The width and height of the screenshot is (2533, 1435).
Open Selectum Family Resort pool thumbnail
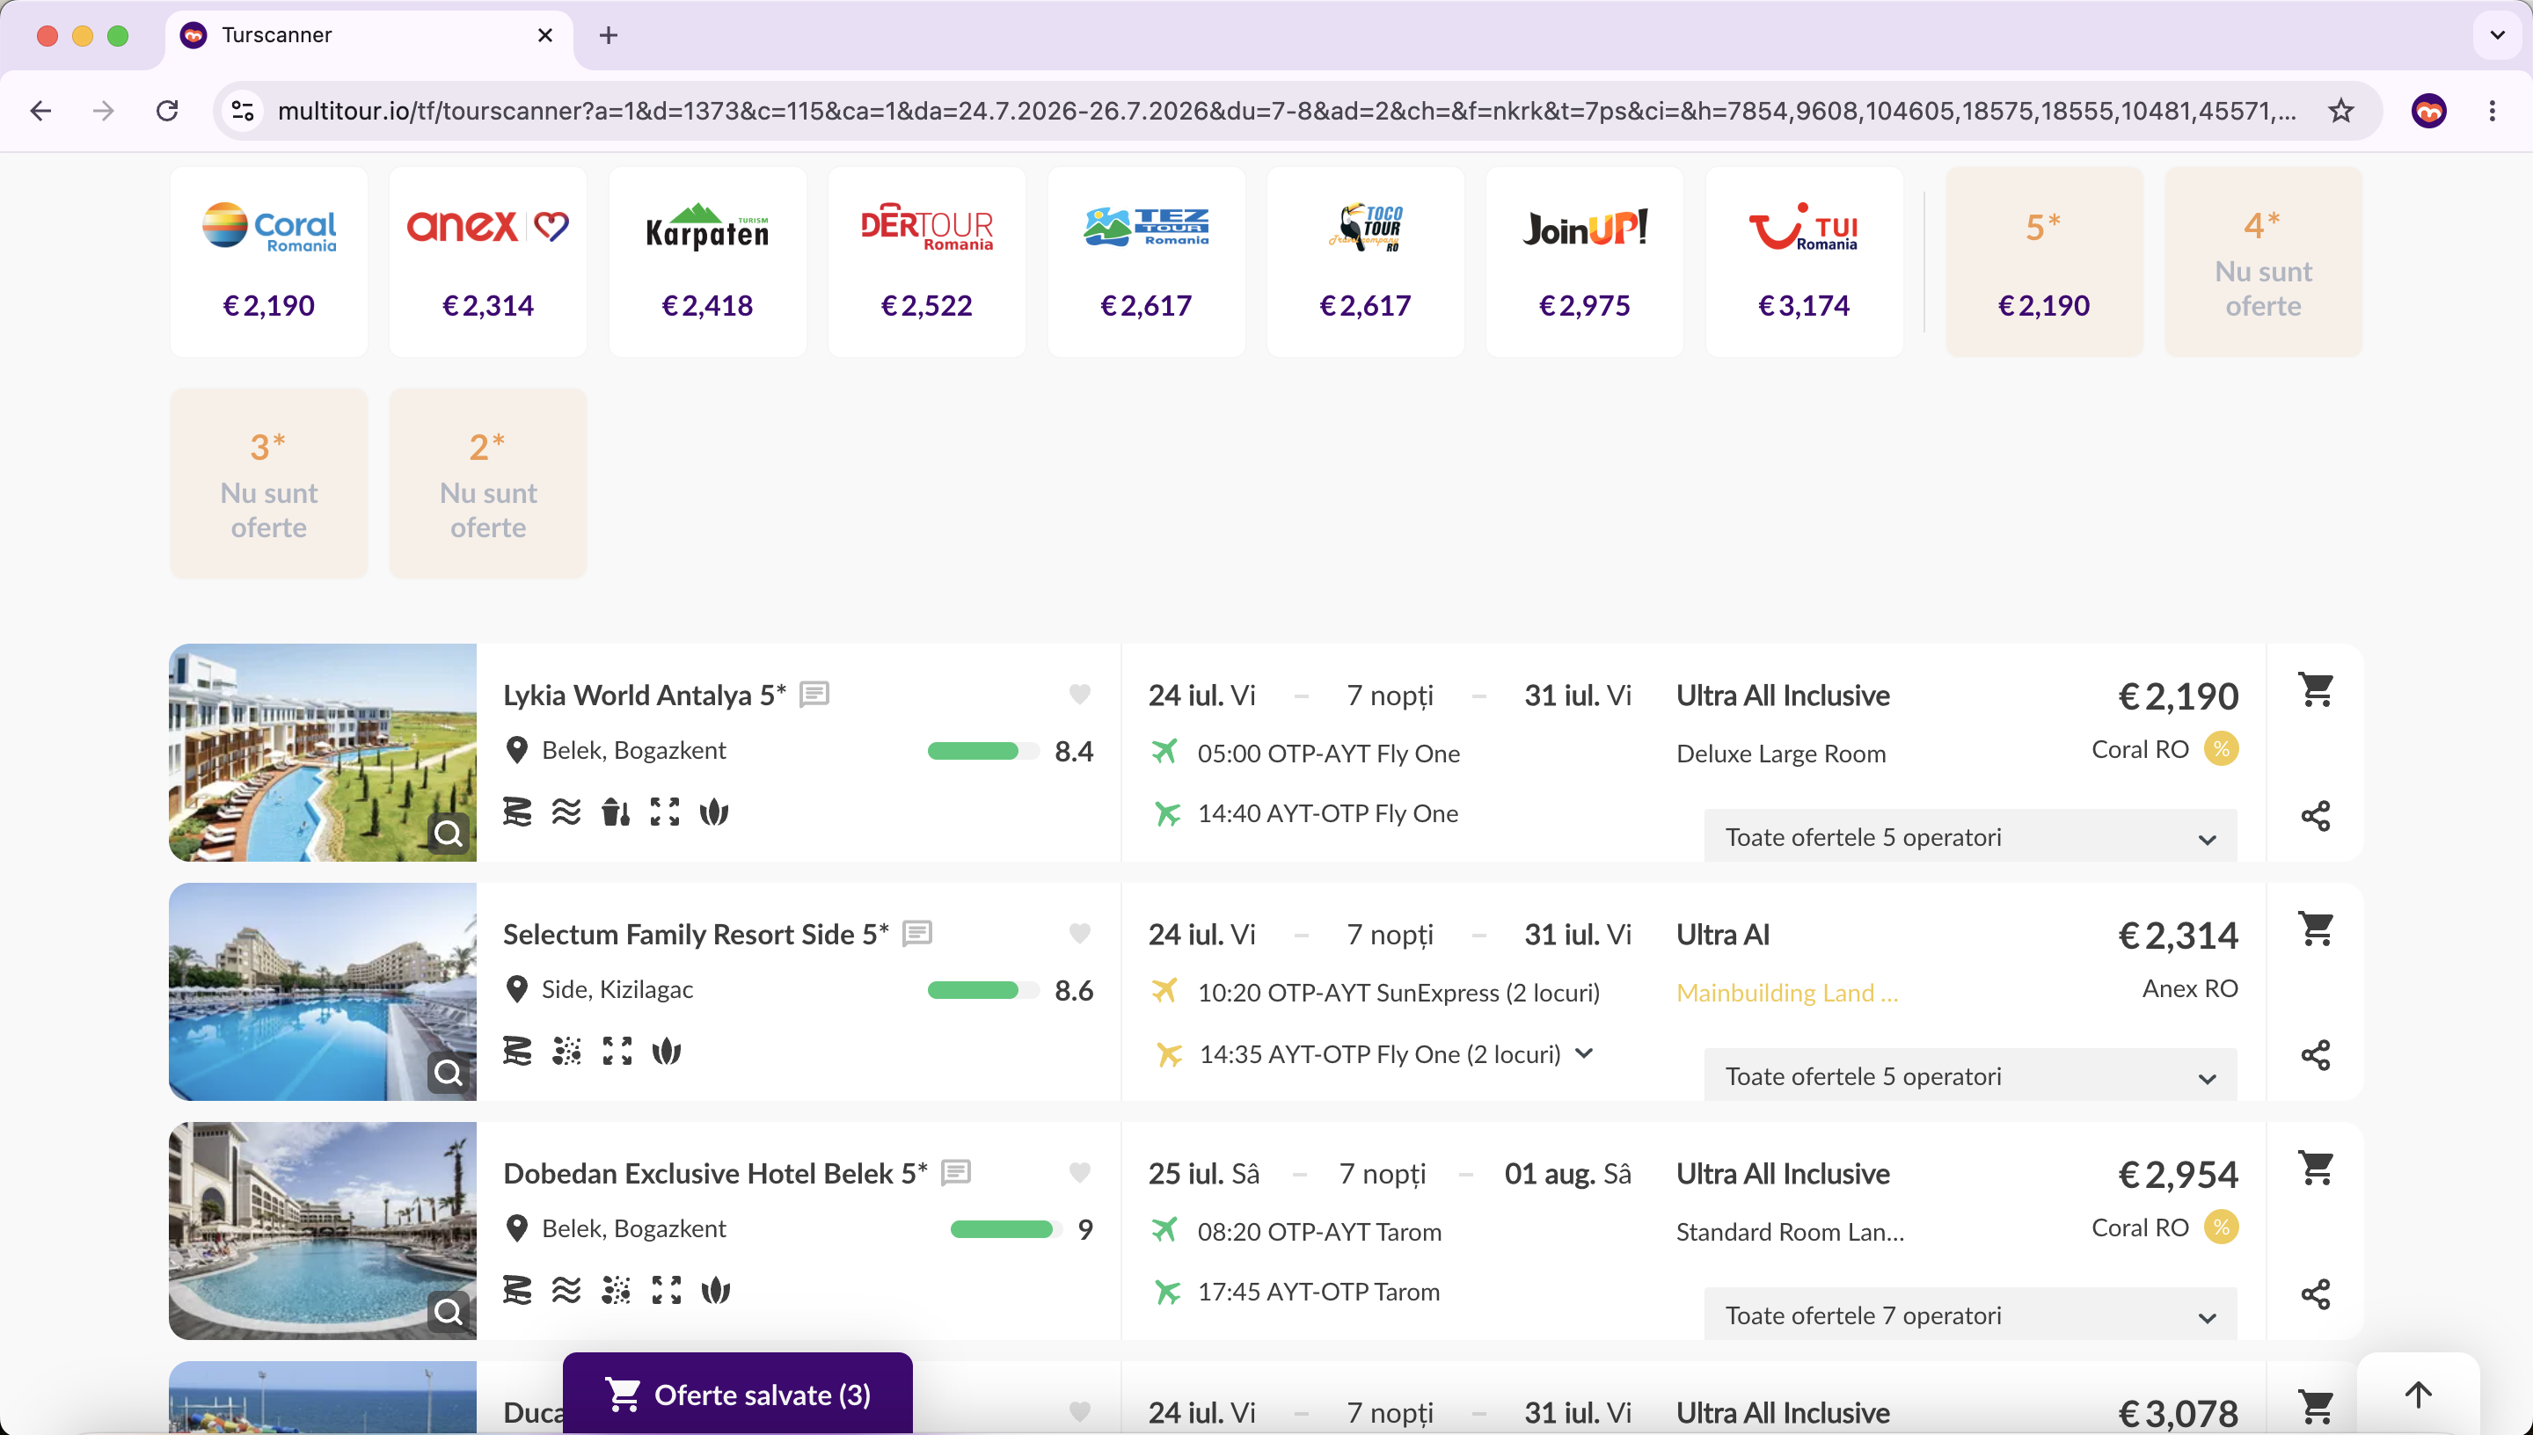point(322,993)
